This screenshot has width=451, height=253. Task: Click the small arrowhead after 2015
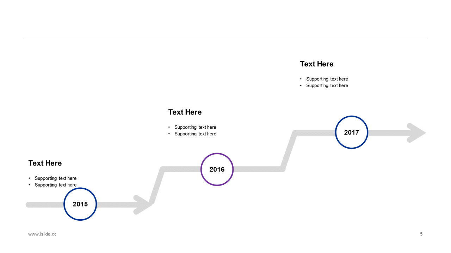pos(143,205)
